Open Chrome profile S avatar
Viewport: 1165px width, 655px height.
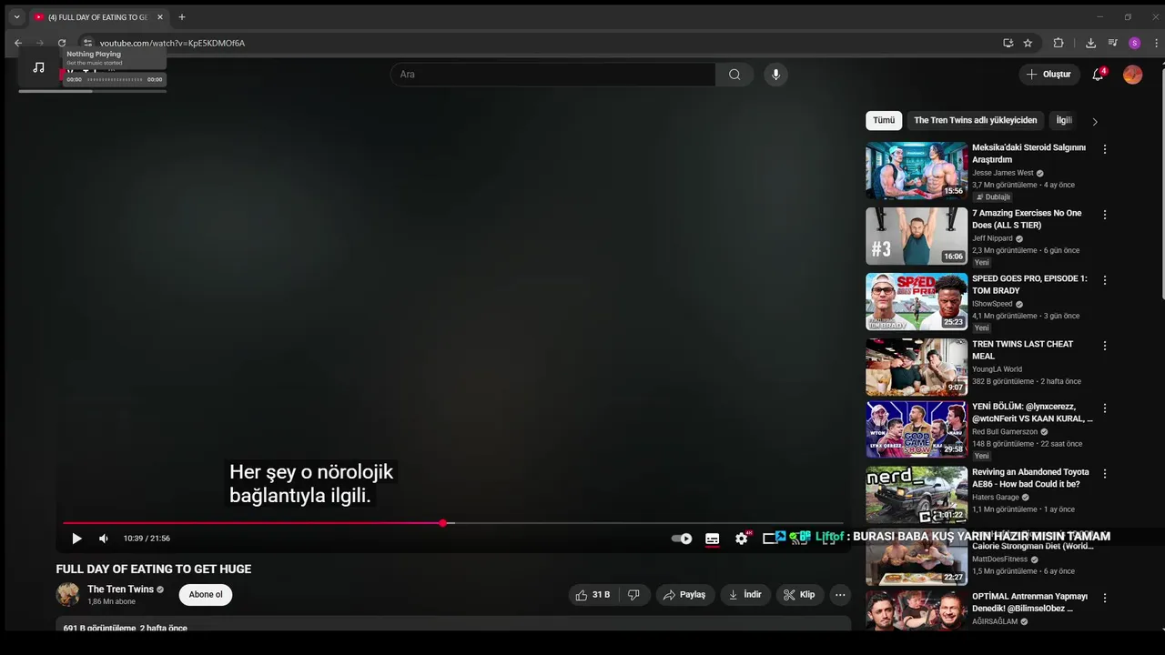pos(1134,43)
